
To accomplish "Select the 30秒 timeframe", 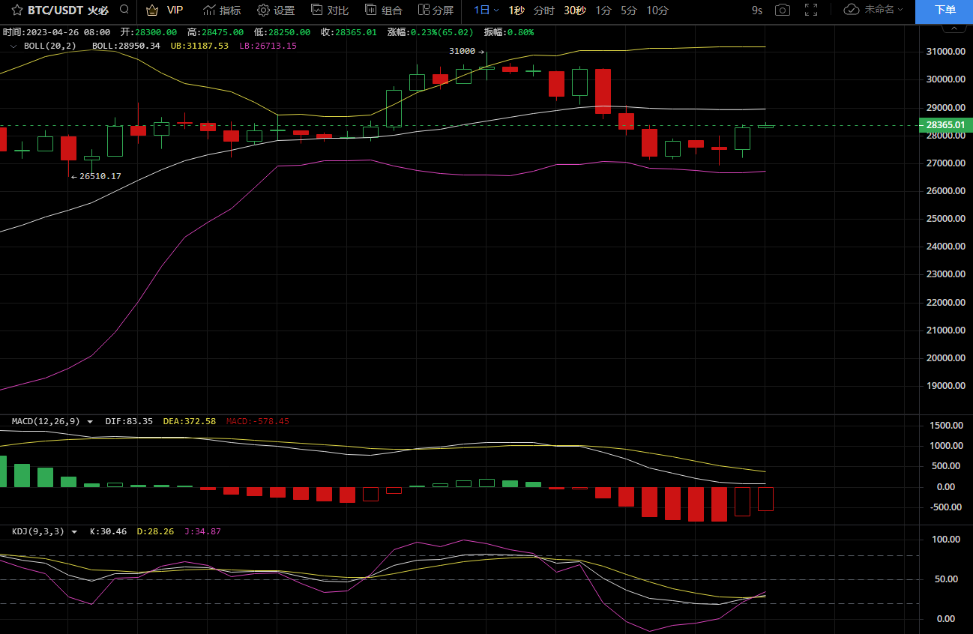I will click(x=575, y=10).
